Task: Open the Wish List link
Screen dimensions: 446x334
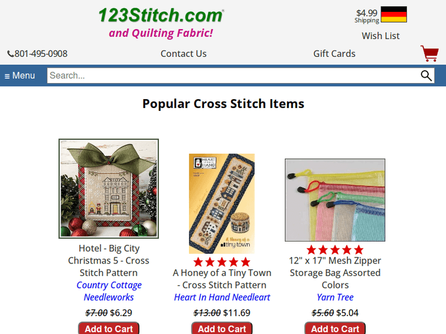Action: pyautogui.click(x=381, y=36)
